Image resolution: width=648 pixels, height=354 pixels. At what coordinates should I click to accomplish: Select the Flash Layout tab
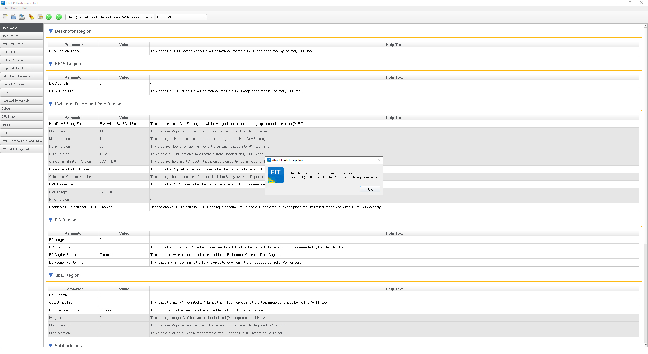(x=22, y=28)
